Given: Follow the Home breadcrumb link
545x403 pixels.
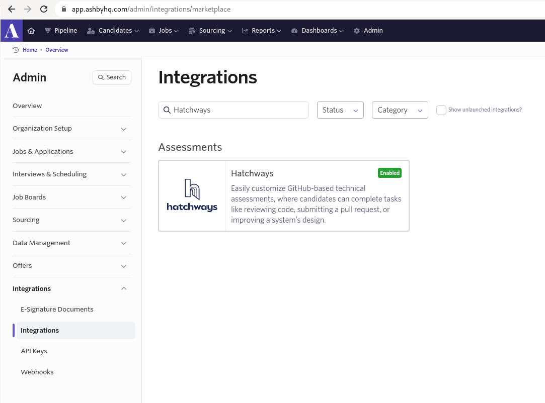Looking at the screenshot, I should pyautogui.click(x=30, y=50).
